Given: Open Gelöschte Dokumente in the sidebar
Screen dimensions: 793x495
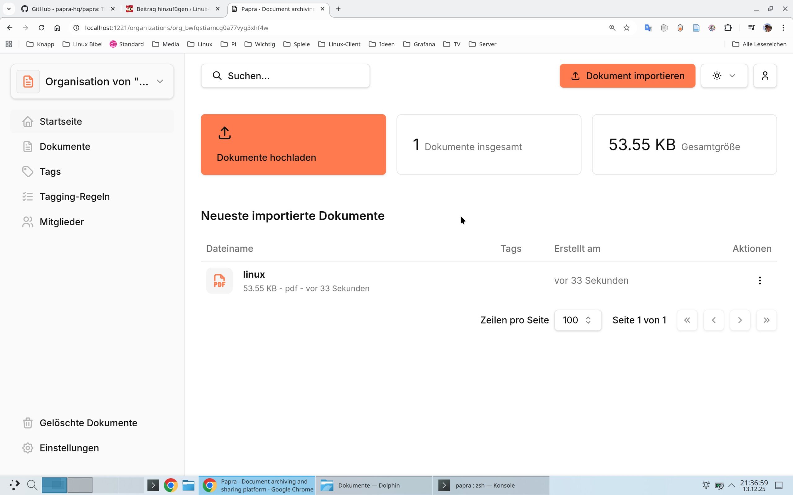Looking at the screenshot, I should 88,423.
